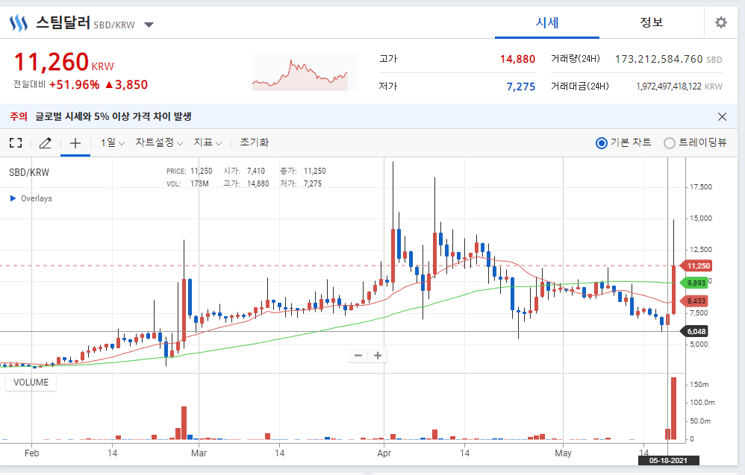This screenshot has width=745, height=475.
Task: Switch to the 정보 tab
Action: (651, 23)
